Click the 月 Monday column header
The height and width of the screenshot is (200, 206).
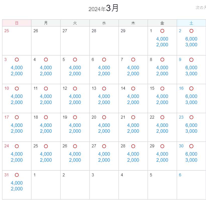tap(46, 23)
